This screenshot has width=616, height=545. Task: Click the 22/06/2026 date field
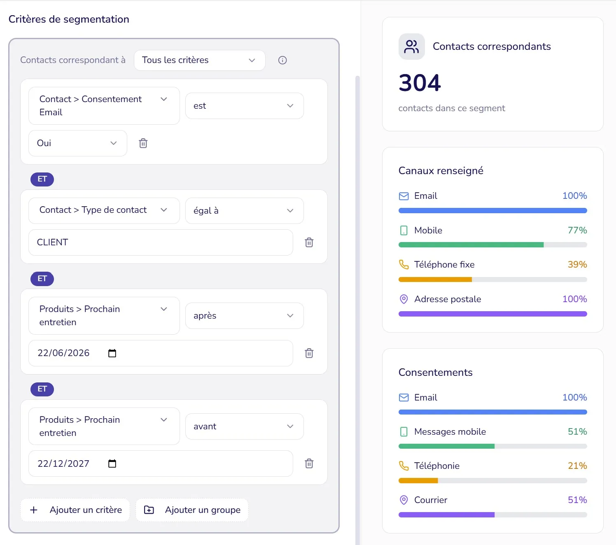pyautogui.click(x=161, y=353)
